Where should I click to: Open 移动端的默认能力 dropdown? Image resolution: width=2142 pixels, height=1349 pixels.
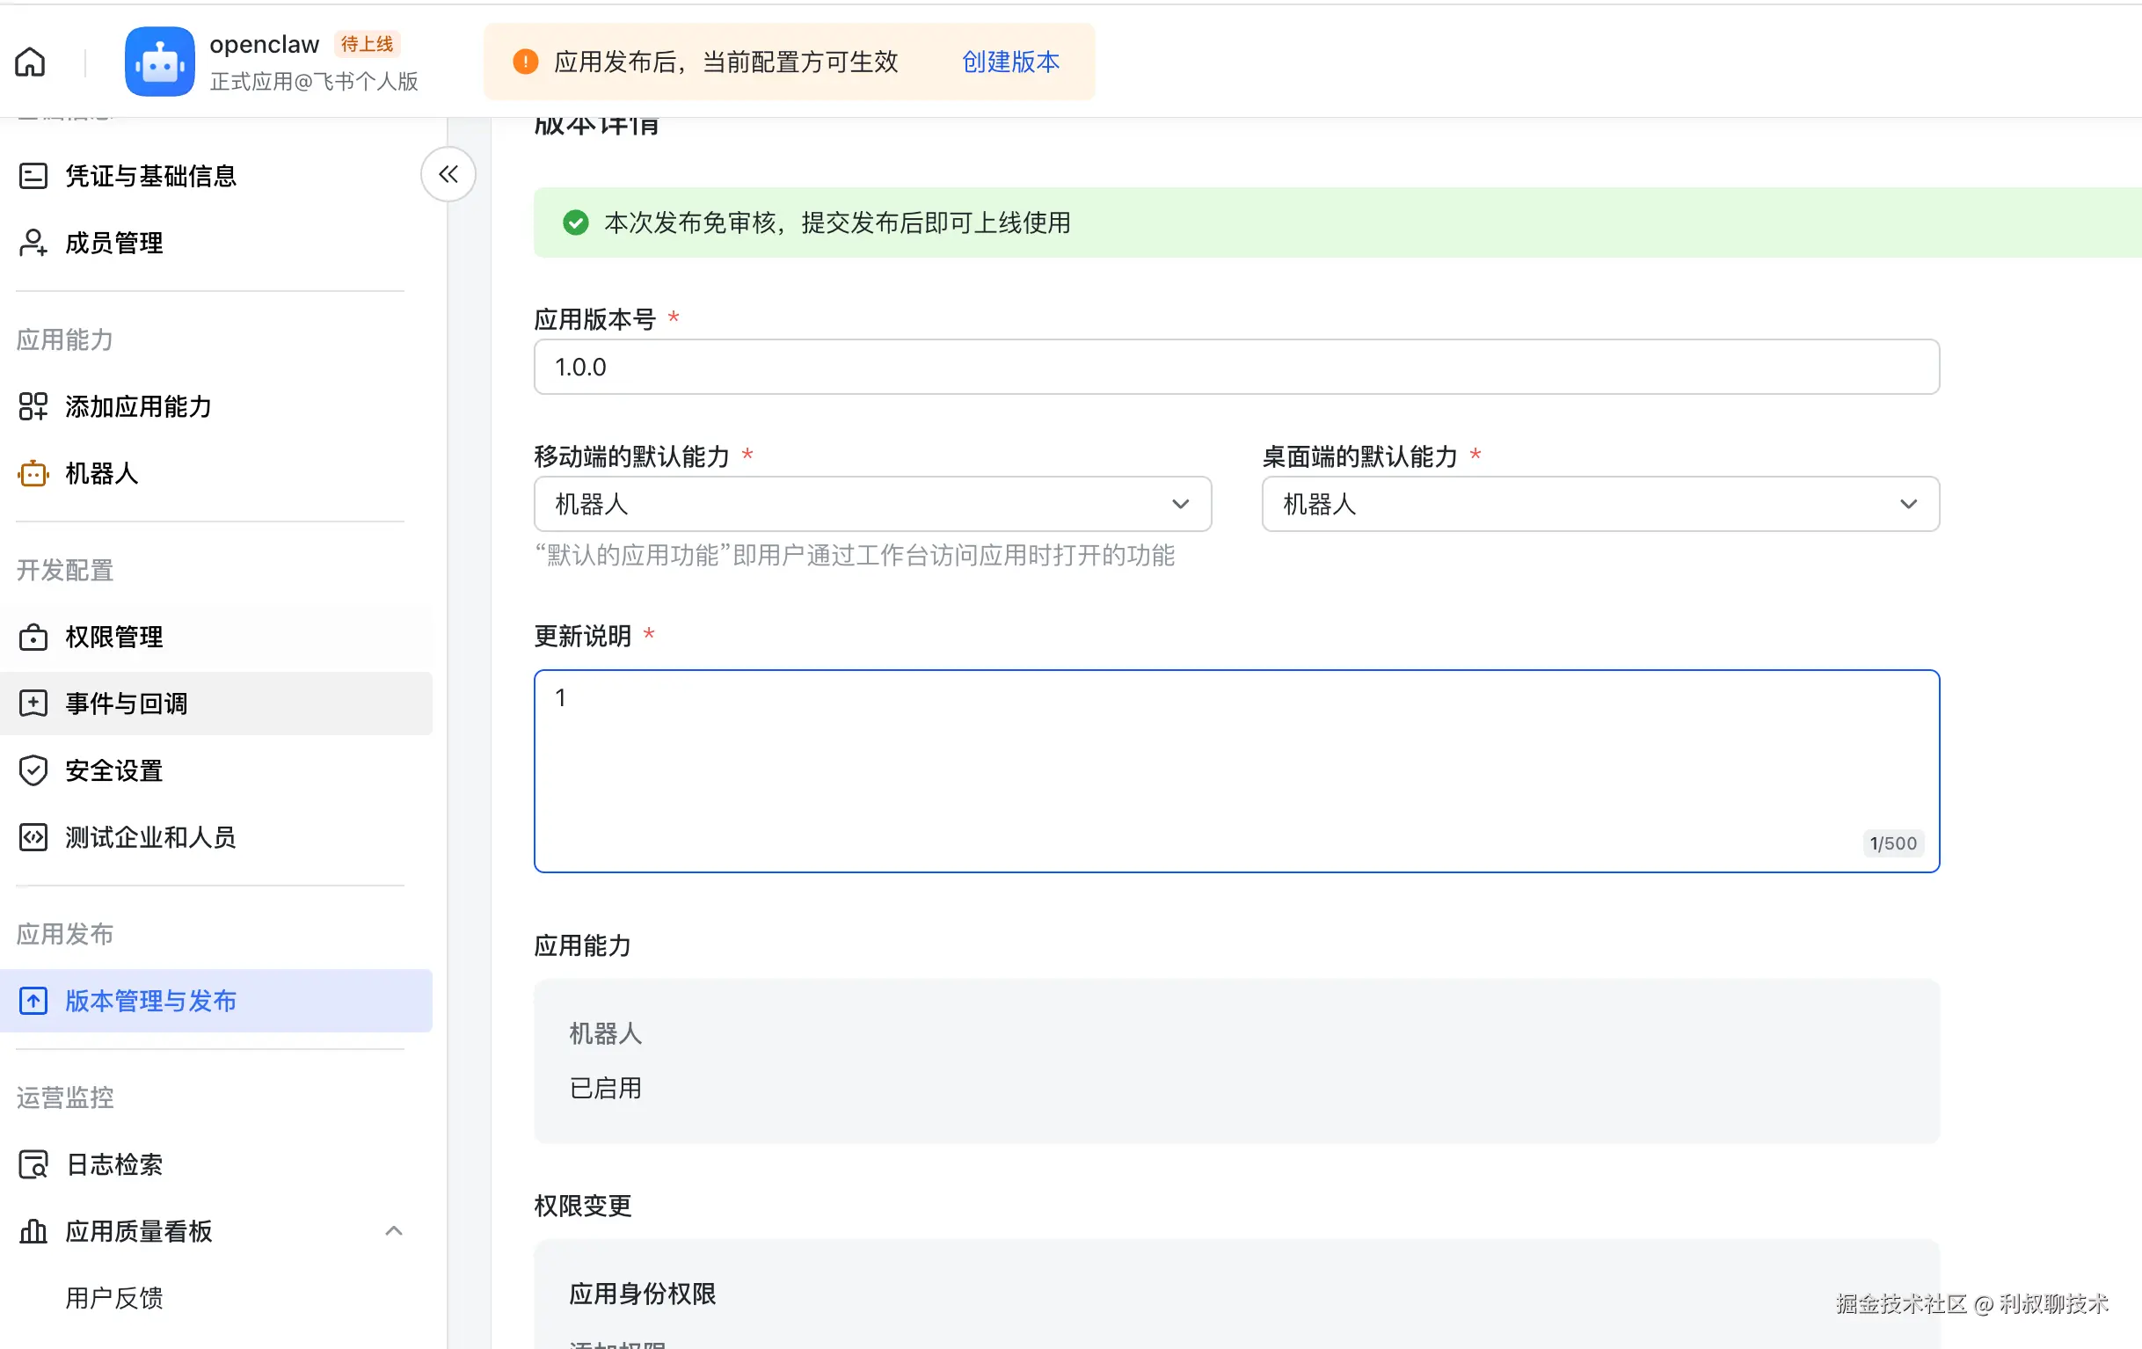point(871,505)
